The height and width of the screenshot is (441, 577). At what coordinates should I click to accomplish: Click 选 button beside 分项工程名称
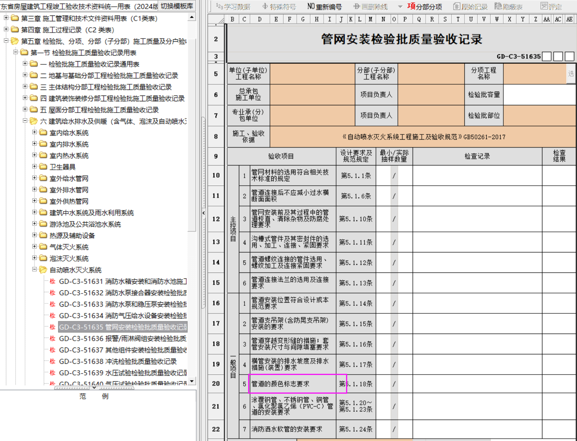pyautogui.click(x=571, y=74)
